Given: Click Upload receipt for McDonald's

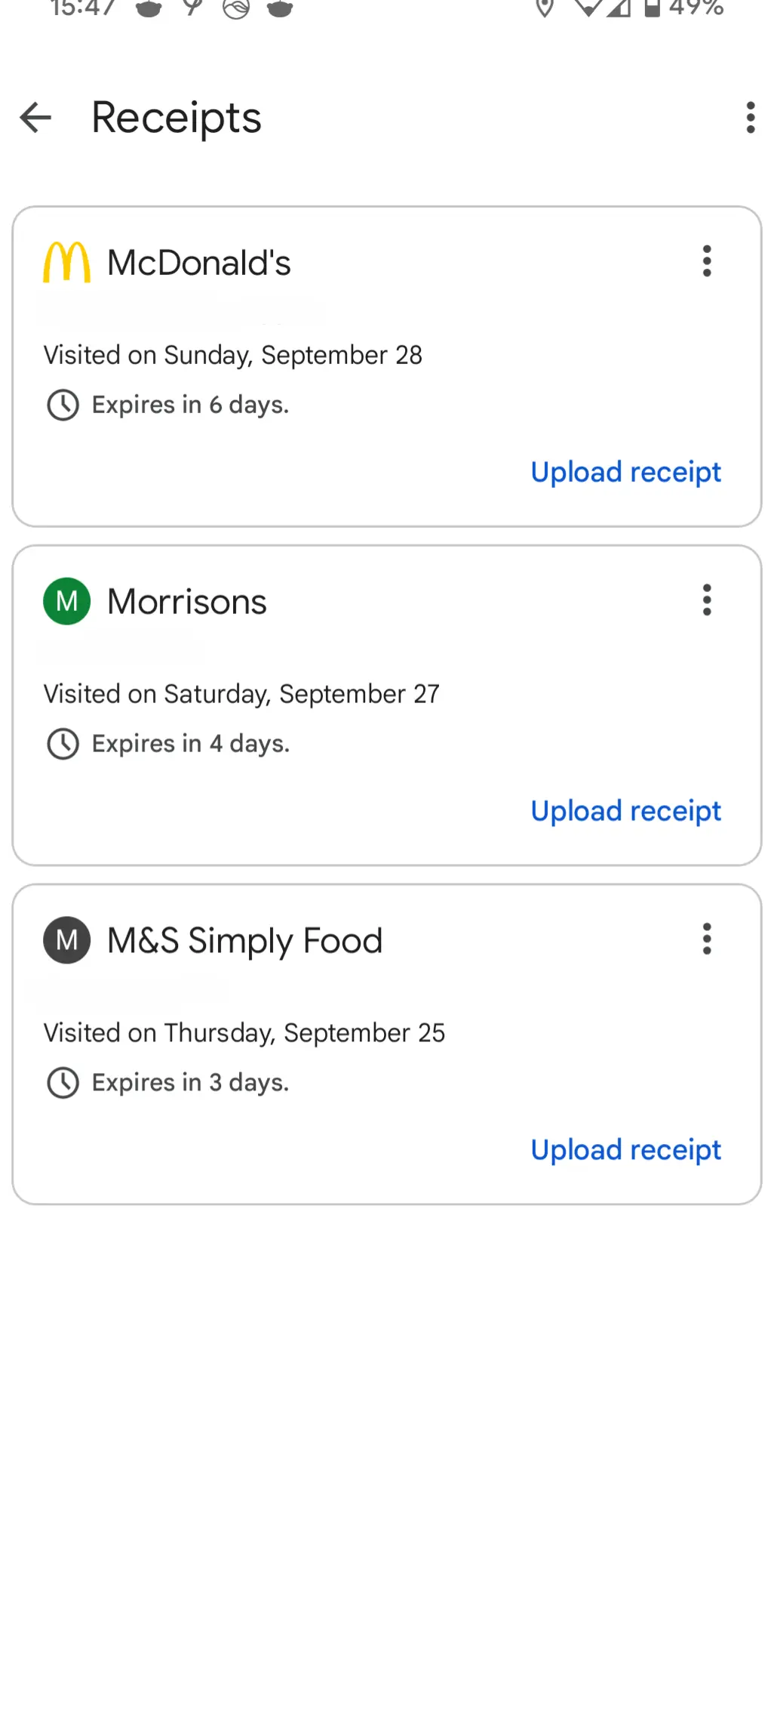Looking at the screenshot, I should [625, 472].
